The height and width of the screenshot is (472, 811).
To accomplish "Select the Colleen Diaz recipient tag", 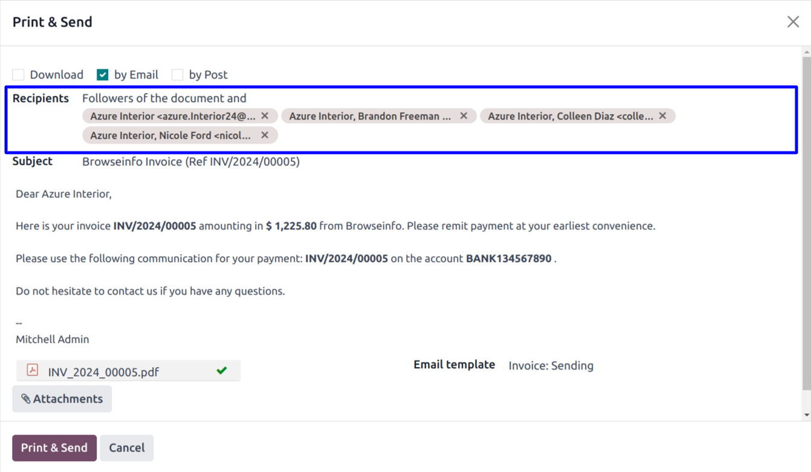I will pos(570,116).
